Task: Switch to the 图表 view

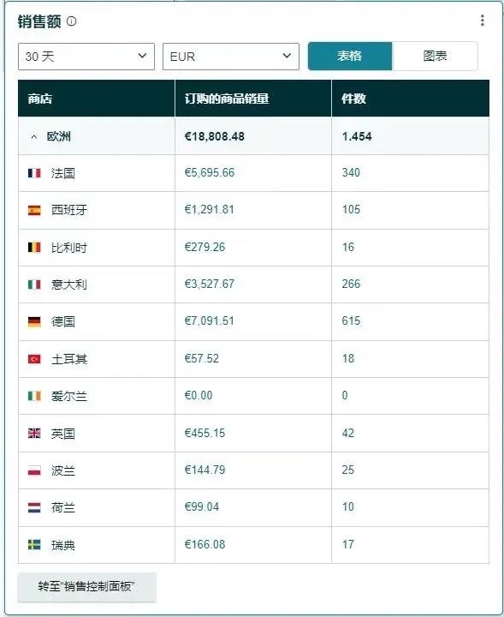Action: [435, 56]
